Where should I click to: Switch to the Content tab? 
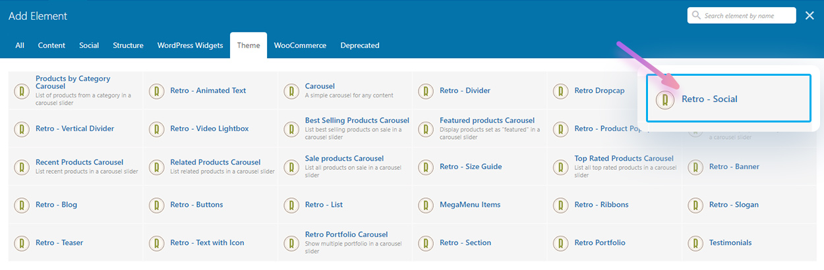tap(51, 45)
